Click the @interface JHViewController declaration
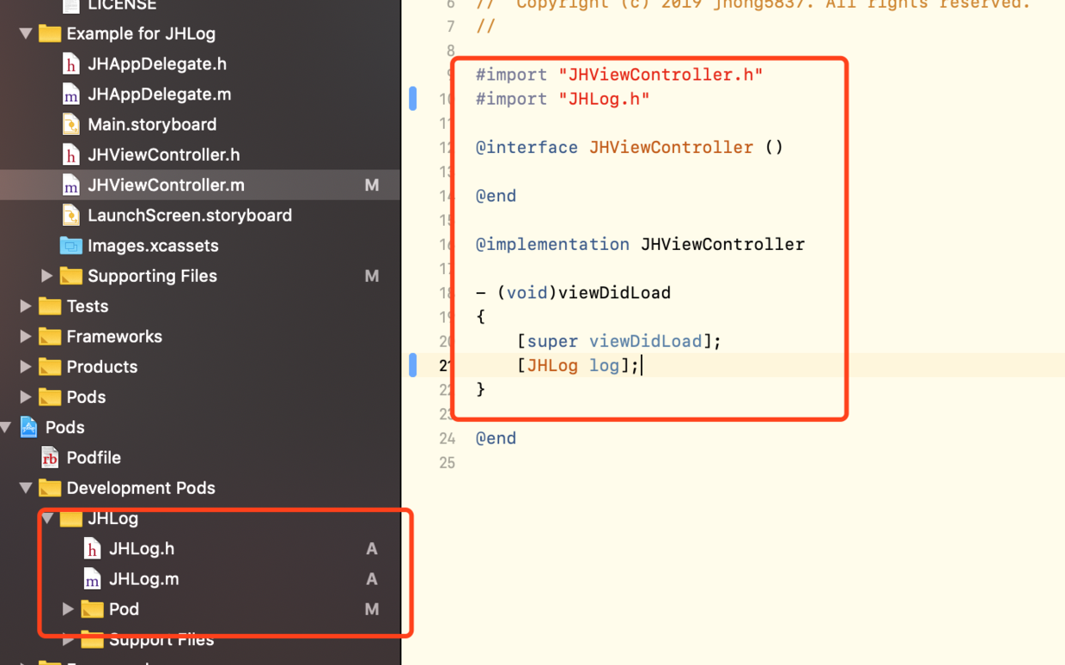Image resolution: width=1065 pixels, height=665 pixels. click(630, 147)
